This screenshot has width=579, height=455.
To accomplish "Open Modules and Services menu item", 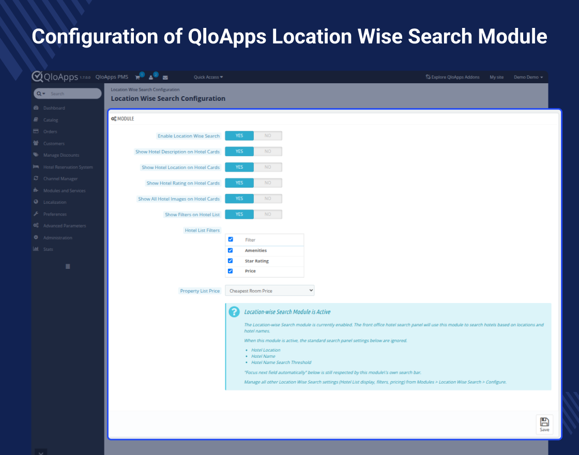I will [64, 191].
